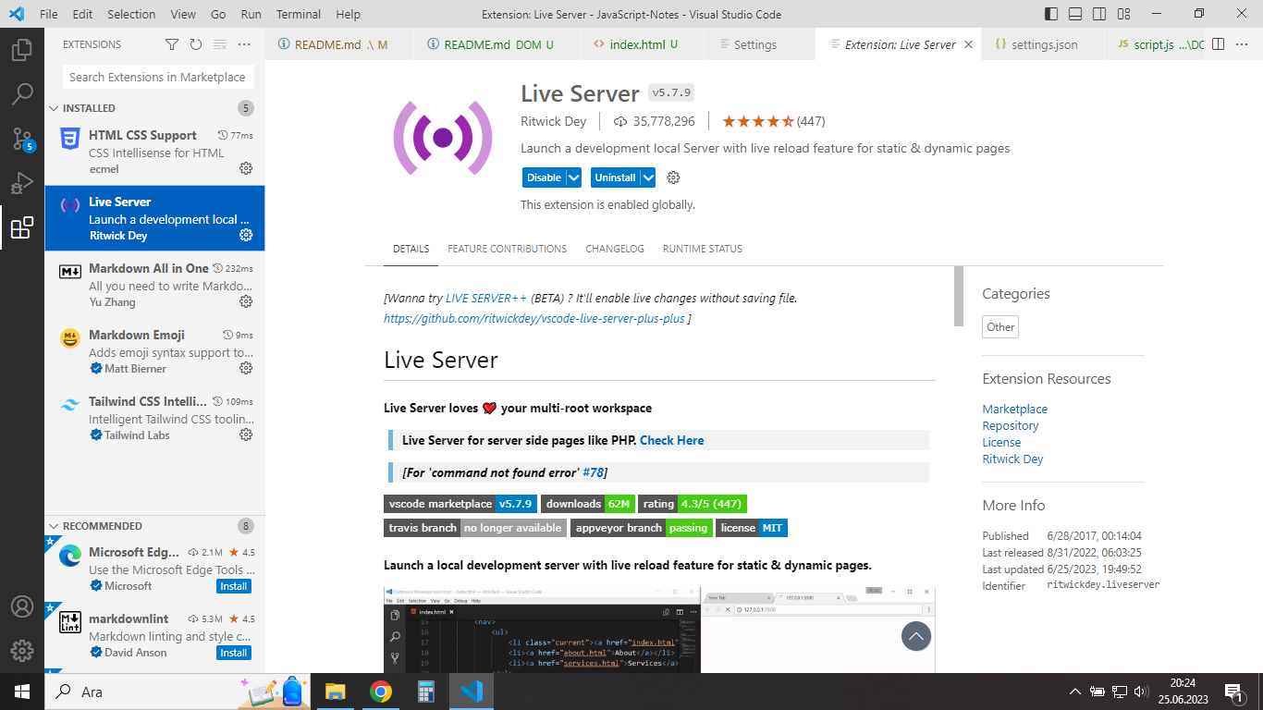Open the Accounts menu in the activity bar
The height and width of the screenshot is (710, 1263).
point(22,606)
